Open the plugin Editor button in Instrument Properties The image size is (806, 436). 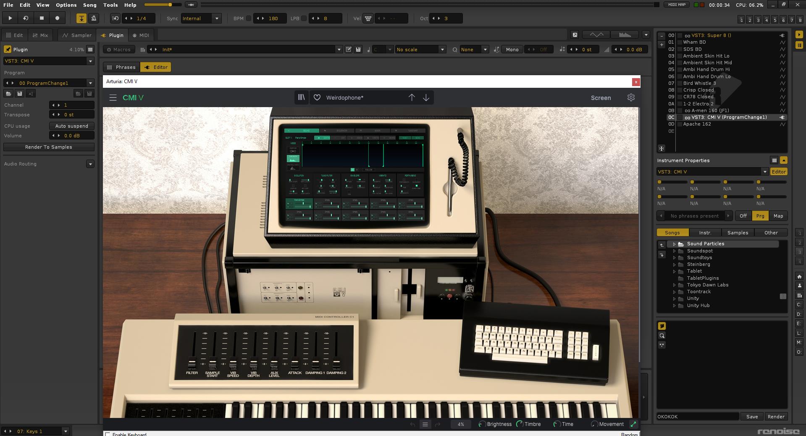778,172
